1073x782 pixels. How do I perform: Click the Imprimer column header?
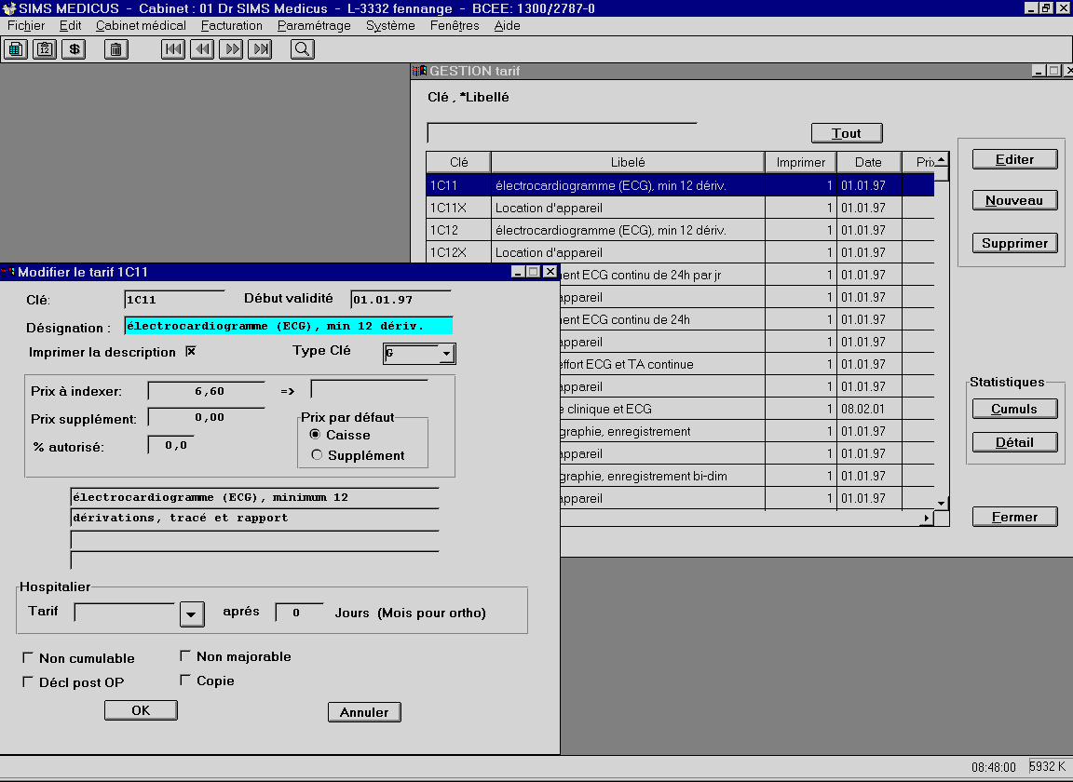coord(801,162)
